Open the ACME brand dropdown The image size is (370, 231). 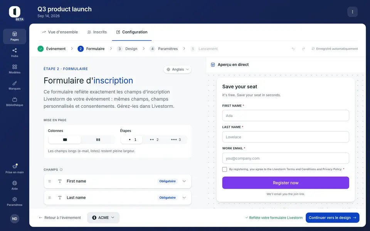tap(103, 218)
